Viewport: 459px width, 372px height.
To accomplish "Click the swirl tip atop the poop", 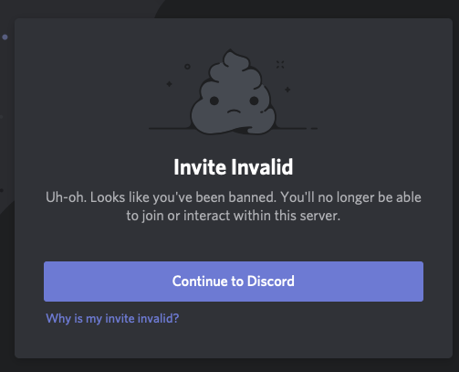I will coord(230,55).
